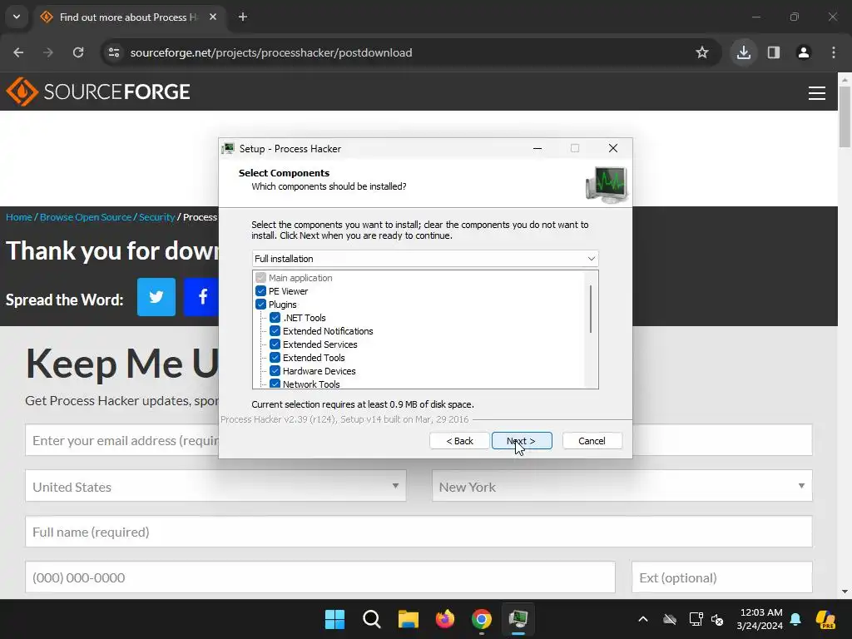Click the disabled Main application checkbox
Viewport: 852px width, 639px height.
pos(260,278)
